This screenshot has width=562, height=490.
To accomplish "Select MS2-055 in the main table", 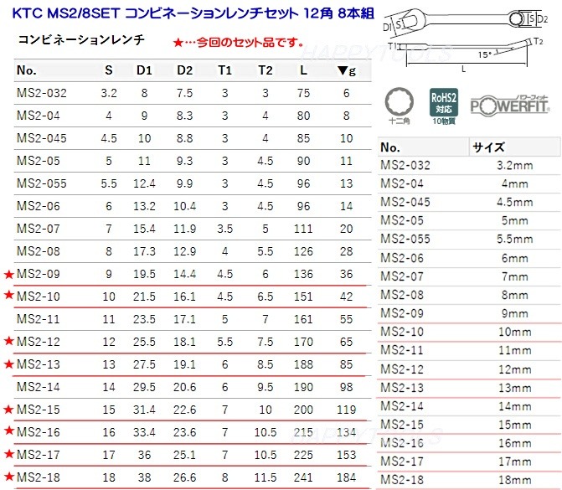I will click(x=42, y=183).
